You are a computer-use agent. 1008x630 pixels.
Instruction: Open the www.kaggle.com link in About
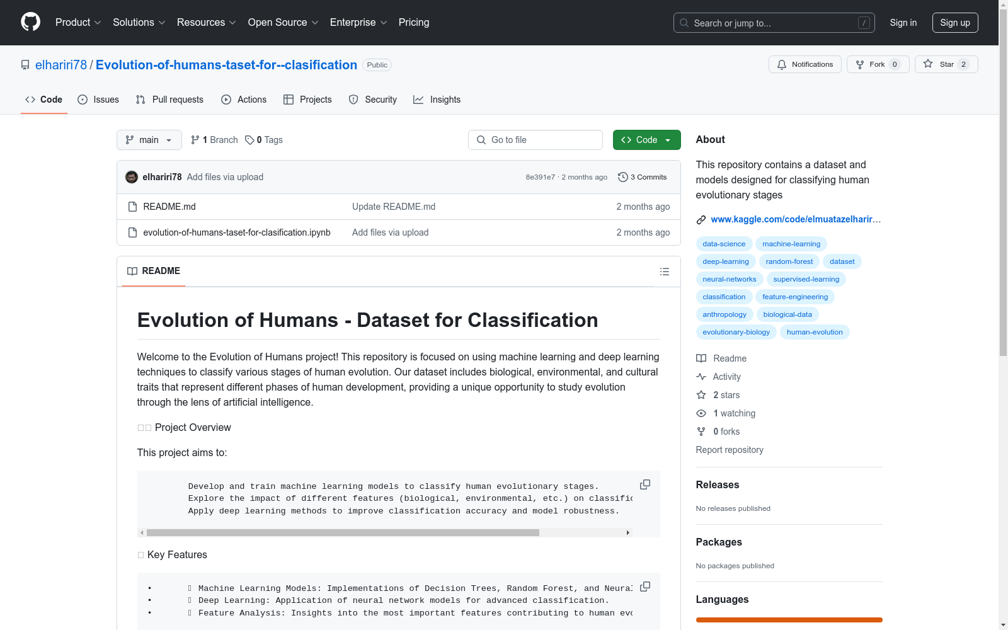point(796,219)
